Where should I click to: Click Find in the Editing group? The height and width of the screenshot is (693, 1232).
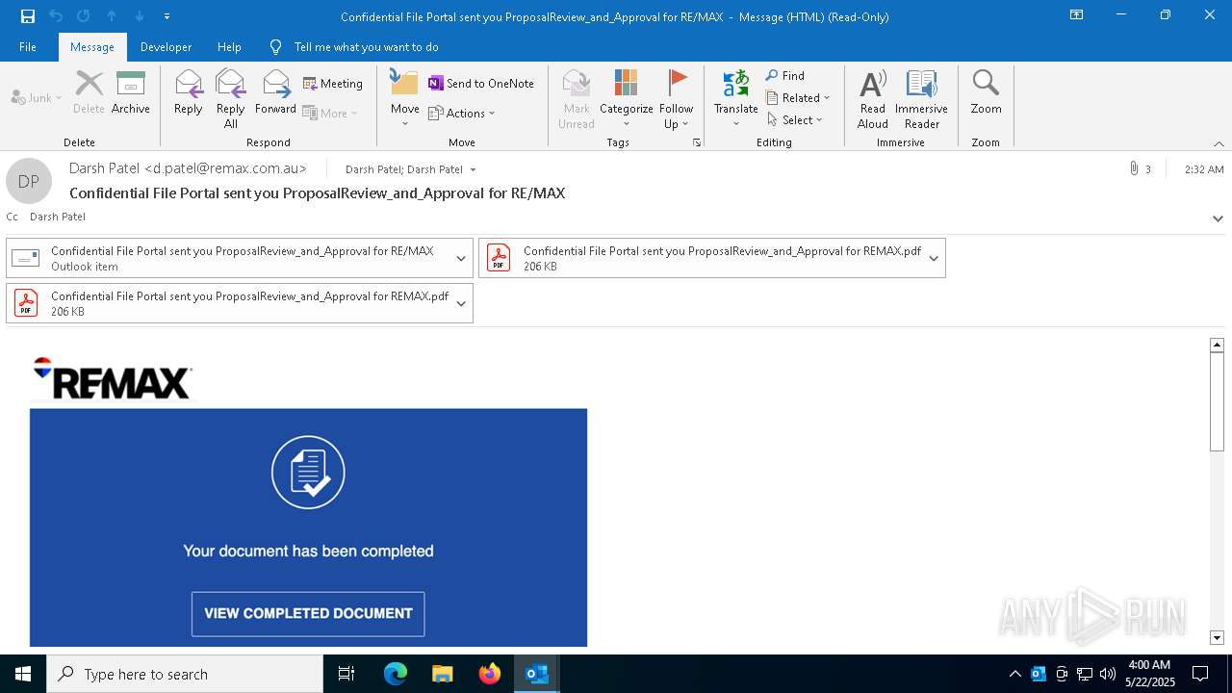pyautogui.click(x=785, y=75)
